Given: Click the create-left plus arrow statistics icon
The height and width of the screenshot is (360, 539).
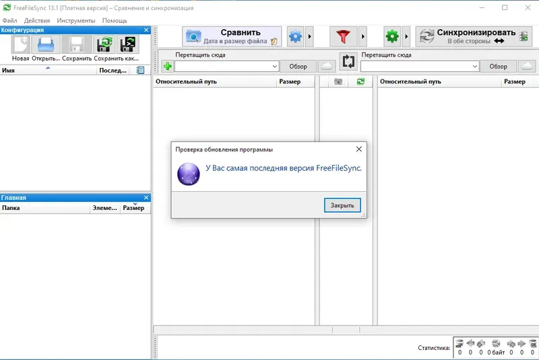Looking at the screenshot, I should click(481, 343).
